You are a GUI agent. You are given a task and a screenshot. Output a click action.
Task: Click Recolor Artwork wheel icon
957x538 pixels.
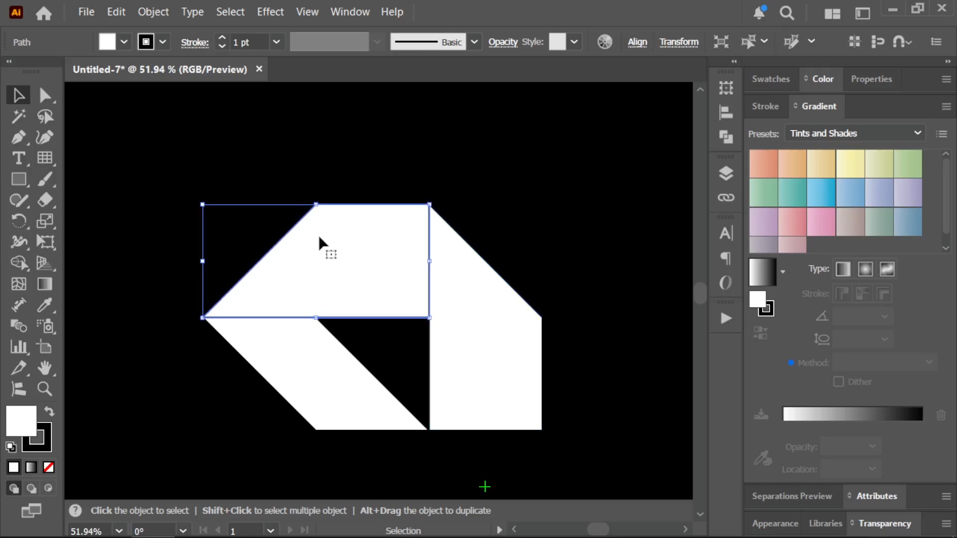click(x=605, y=42)
